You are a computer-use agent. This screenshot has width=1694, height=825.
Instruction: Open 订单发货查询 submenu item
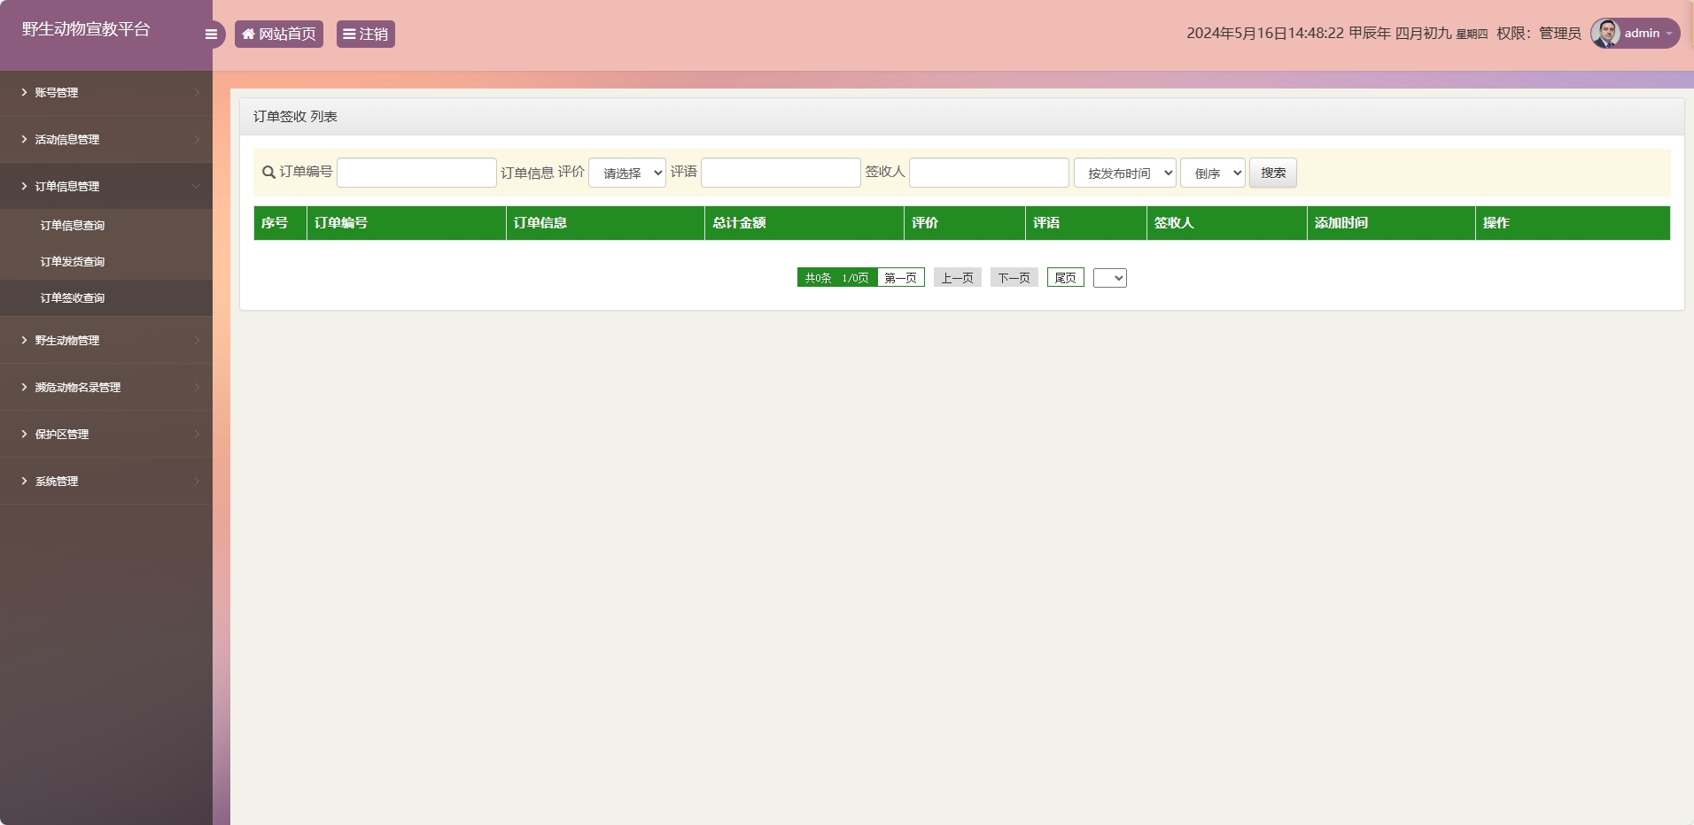(73, 262)
